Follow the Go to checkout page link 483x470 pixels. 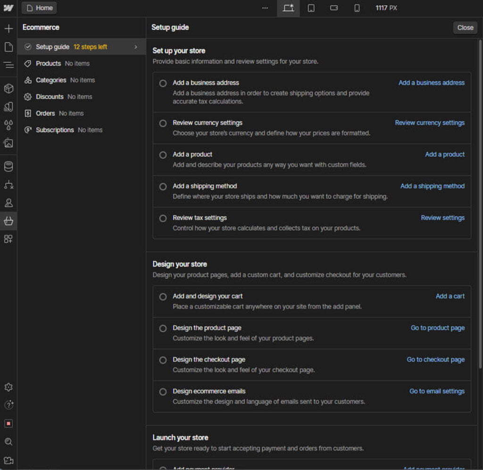point(435,359)
